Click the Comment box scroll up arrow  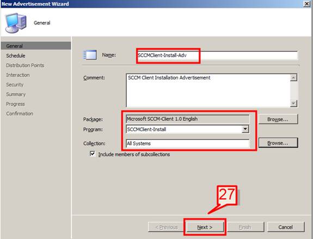coord(293,77)
